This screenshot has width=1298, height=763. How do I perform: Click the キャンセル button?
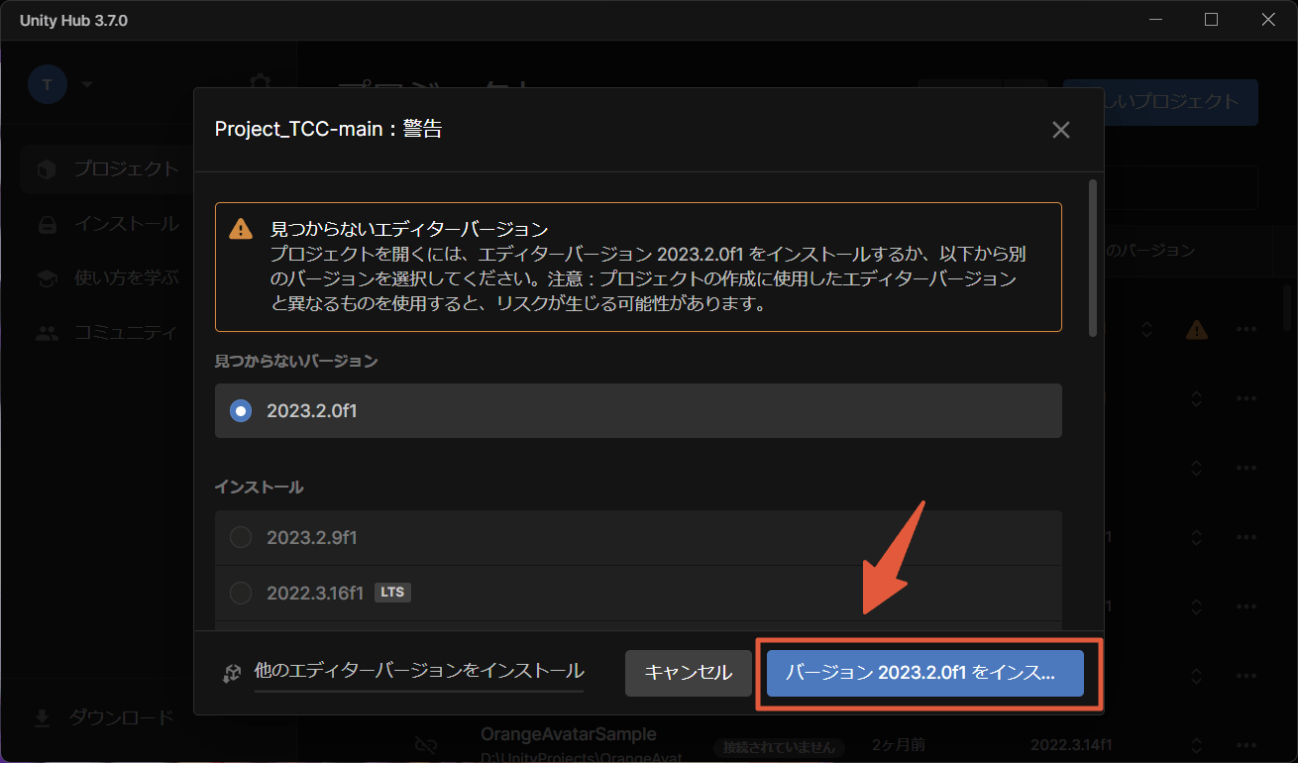(689, 673)
